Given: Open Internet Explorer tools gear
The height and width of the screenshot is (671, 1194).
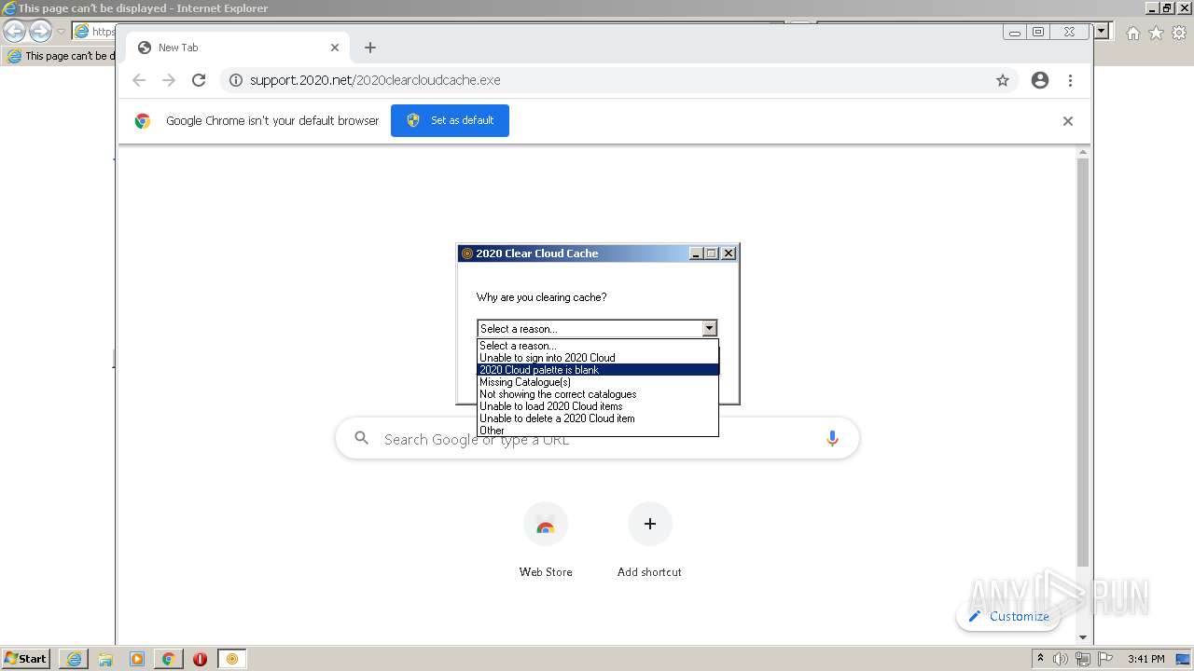Looking at the screenshot, I should [1179, 33].
